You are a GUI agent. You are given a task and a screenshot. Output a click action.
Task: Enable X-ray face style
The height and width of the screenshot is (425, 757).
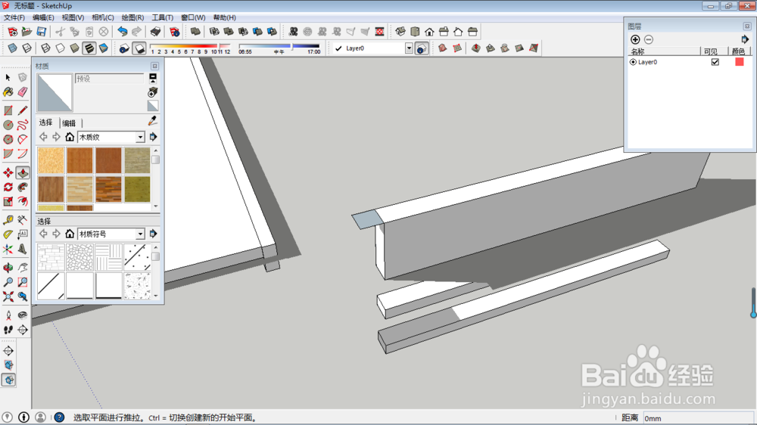13,48
